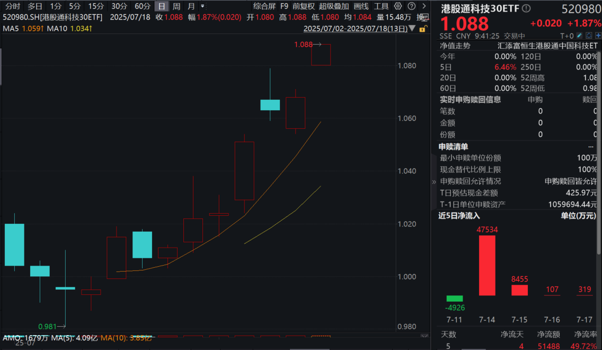This screenshot has height=350, width=602.
Task: Click the bell icon to set a price alert
Action: click(589, 35)
